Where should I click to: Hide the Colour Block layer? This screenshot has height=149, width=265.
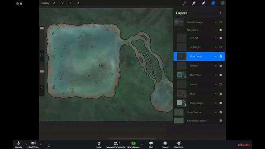tap(221, 103)
